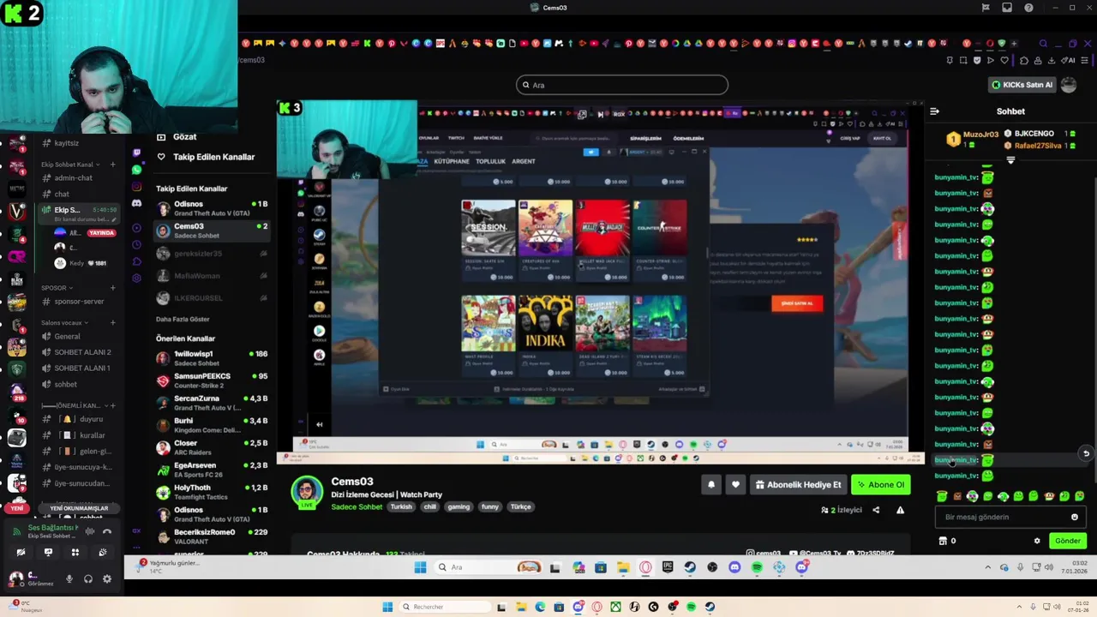Image resolution: width=1097 pixels, height=617 pixels.
Task: Click the Opera tab search magnifier icon
Action: pyautogui.click(x=1043, y=44)
